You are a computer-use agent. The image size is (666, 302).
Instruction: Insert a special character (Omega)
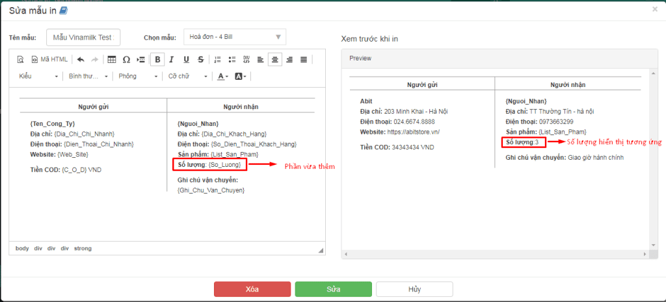click(126, 60)
